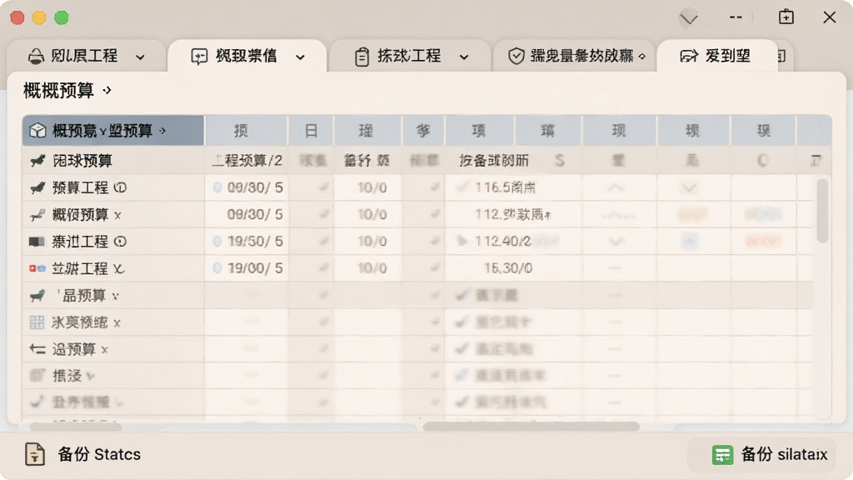Open the dropdown chevron on the second tab
The image size is (853, 480).
pyautogui.click(x=300, y=57)
